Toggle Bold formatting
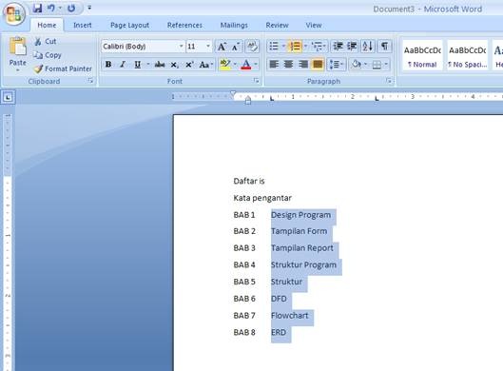The height and width of the screenshot is (371, 503). 108,65
